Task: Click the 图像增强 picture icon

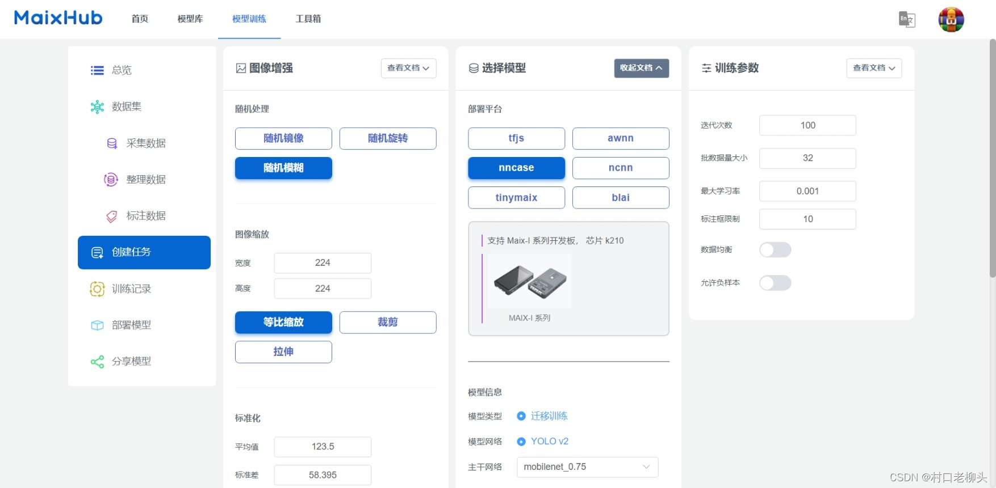Action: [241, 68]
